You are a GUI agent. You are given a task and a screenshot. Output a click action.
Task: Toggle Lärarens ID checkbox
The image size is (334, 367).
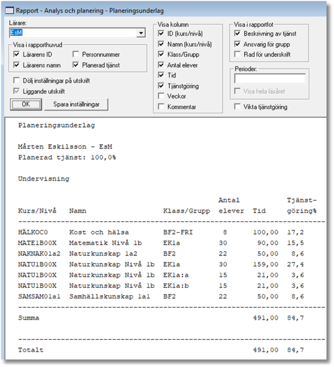click(17, 55)
